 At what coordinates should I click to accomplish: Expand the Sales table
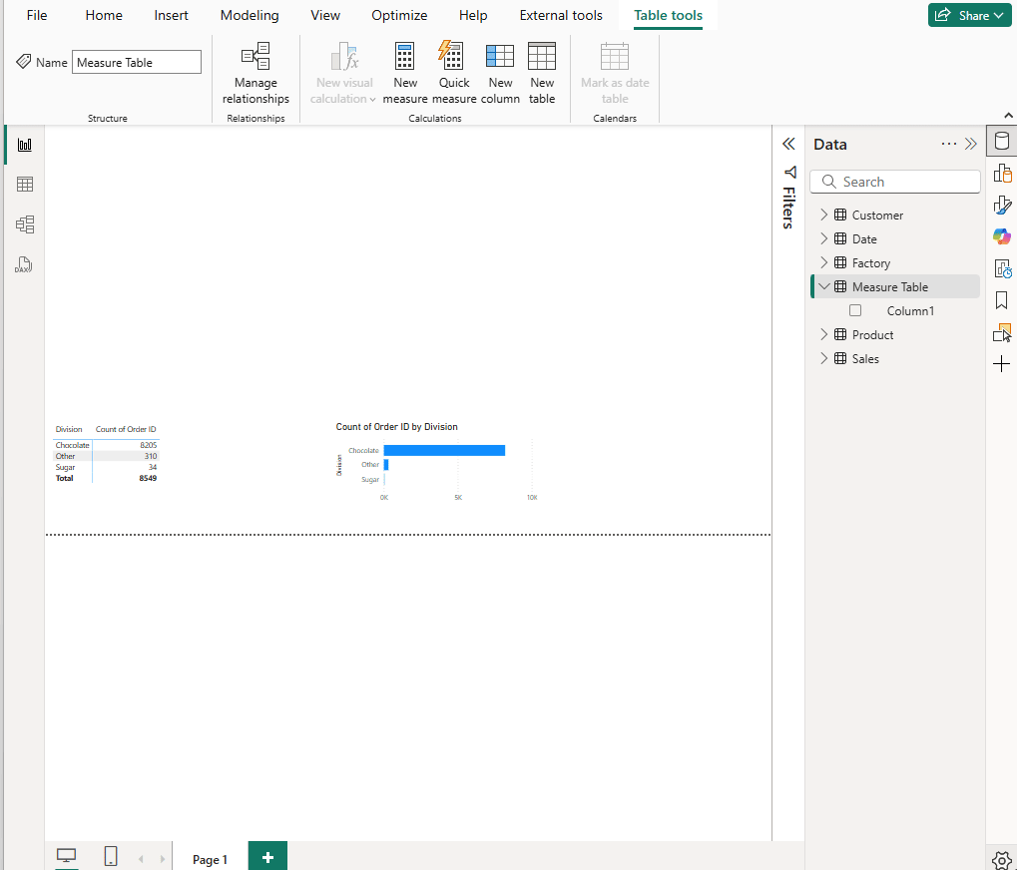tap(823, 358)
